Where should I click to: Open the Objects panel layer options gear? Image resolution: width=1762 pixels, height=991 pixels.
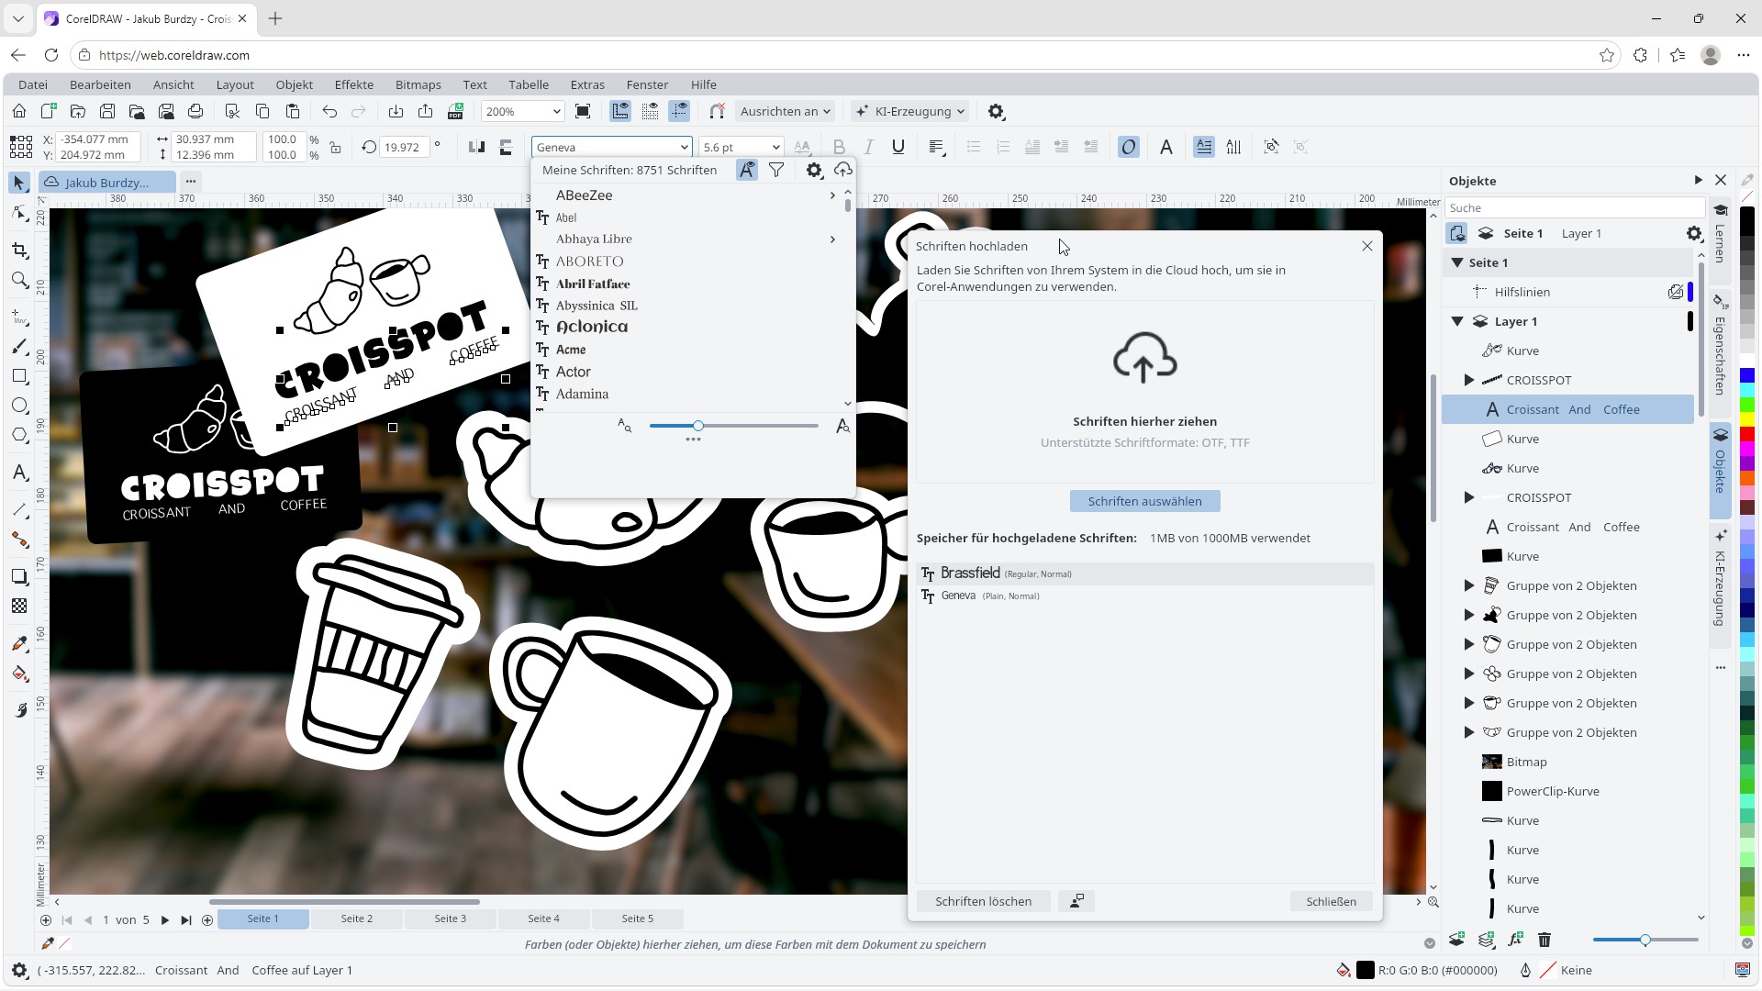pos(1694,234)
